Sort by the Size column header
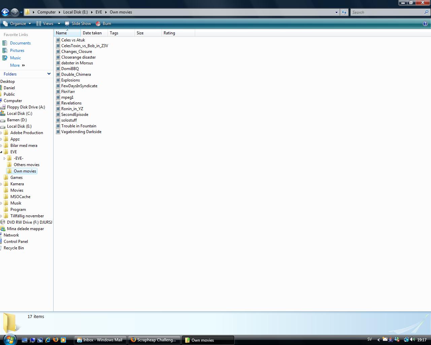This screenshot has width=431, height=345. pos(148,33)
